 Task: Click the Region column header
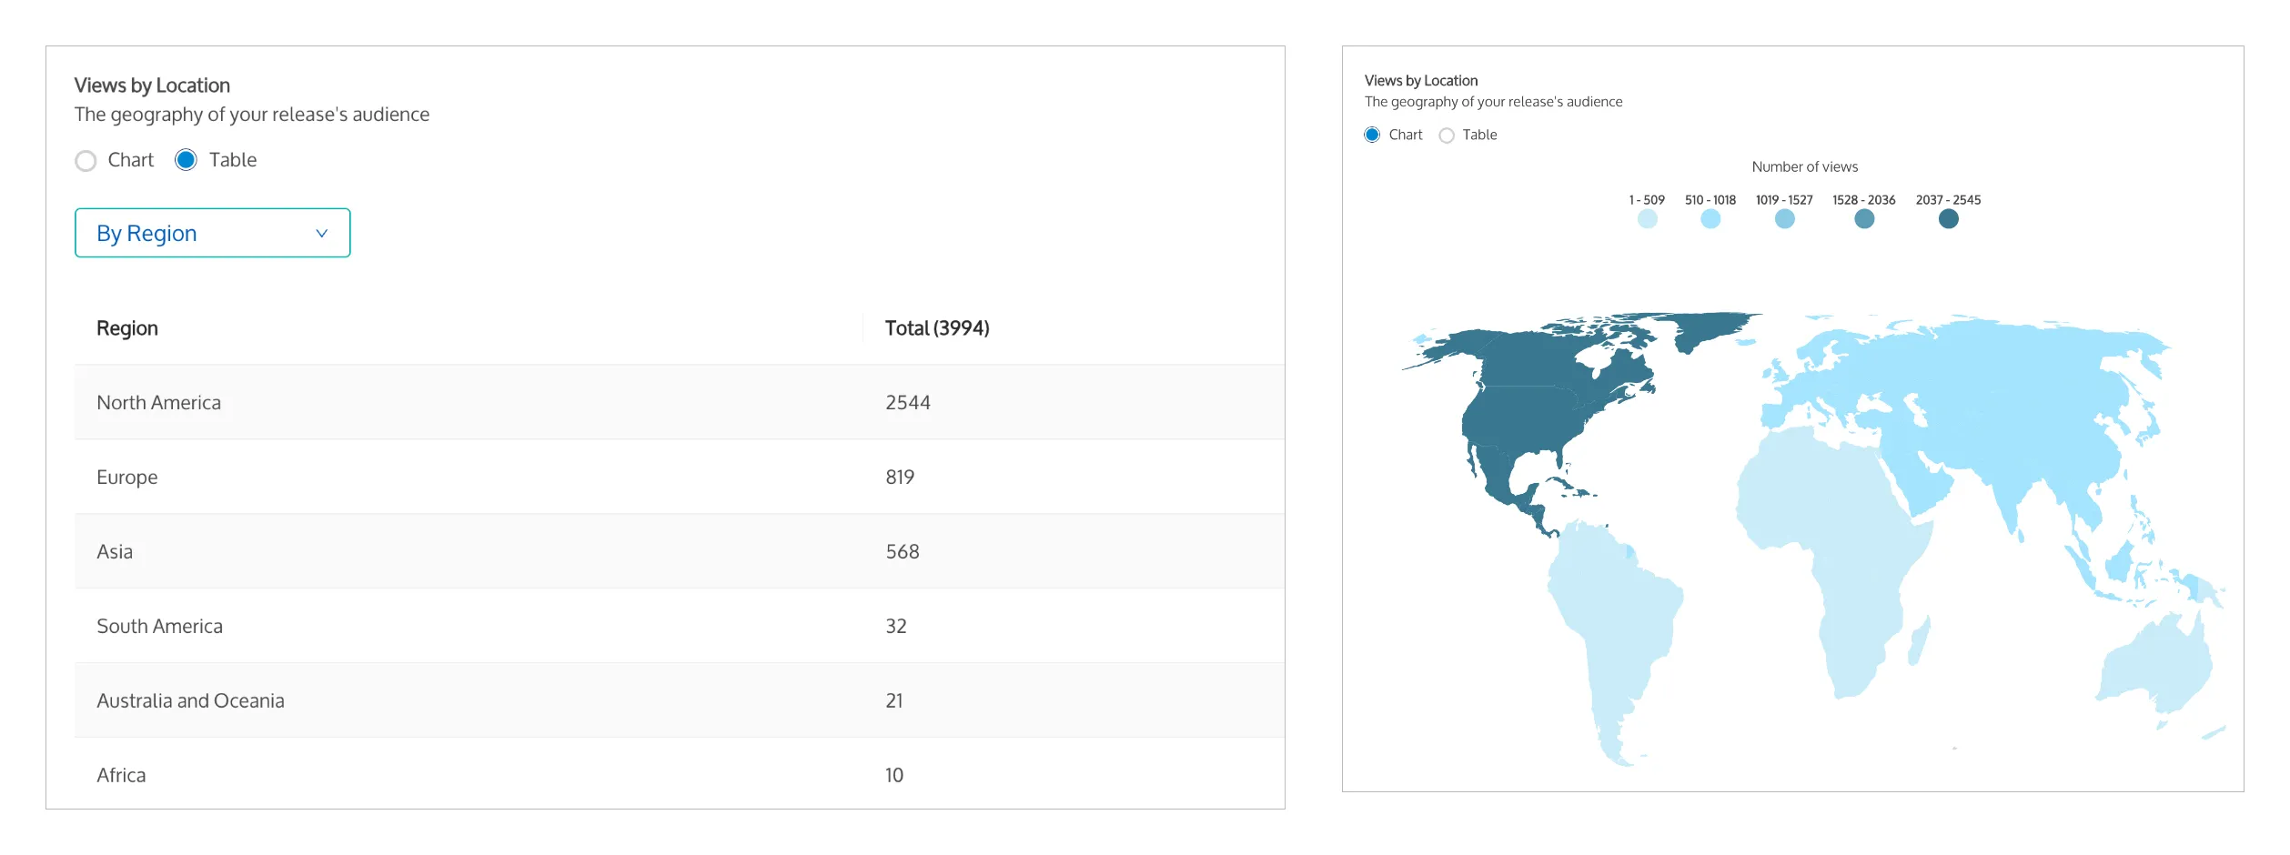pyautogui.click(x=127, y=328)
